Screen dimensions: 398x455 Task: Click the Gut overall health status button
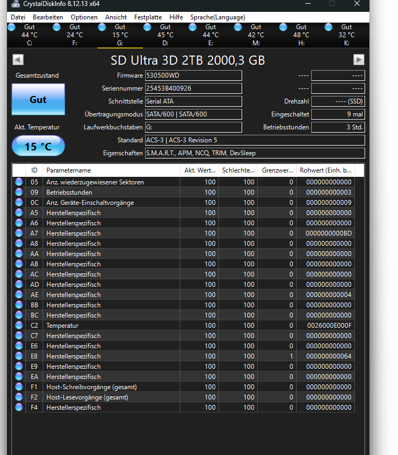click(38, 99)
